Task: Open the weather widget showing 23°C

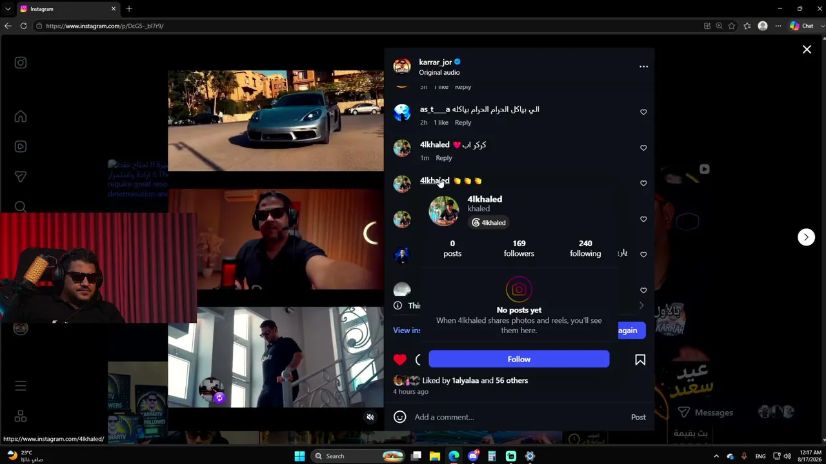Action: (x=26, y=456)
